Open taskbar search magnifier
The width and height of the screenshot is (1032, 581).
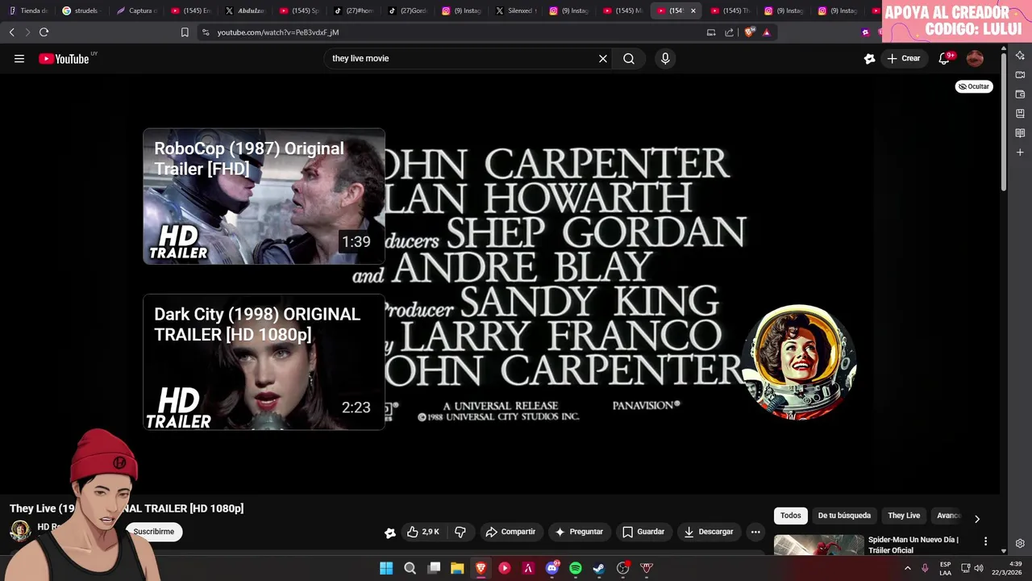[x=410, y=568]
